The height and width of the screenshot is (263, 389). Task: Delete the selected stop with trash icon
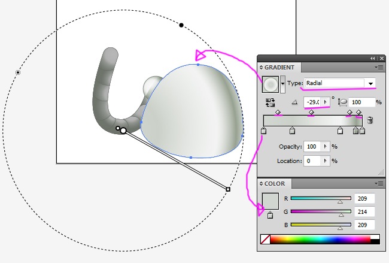tap(370, 120)
